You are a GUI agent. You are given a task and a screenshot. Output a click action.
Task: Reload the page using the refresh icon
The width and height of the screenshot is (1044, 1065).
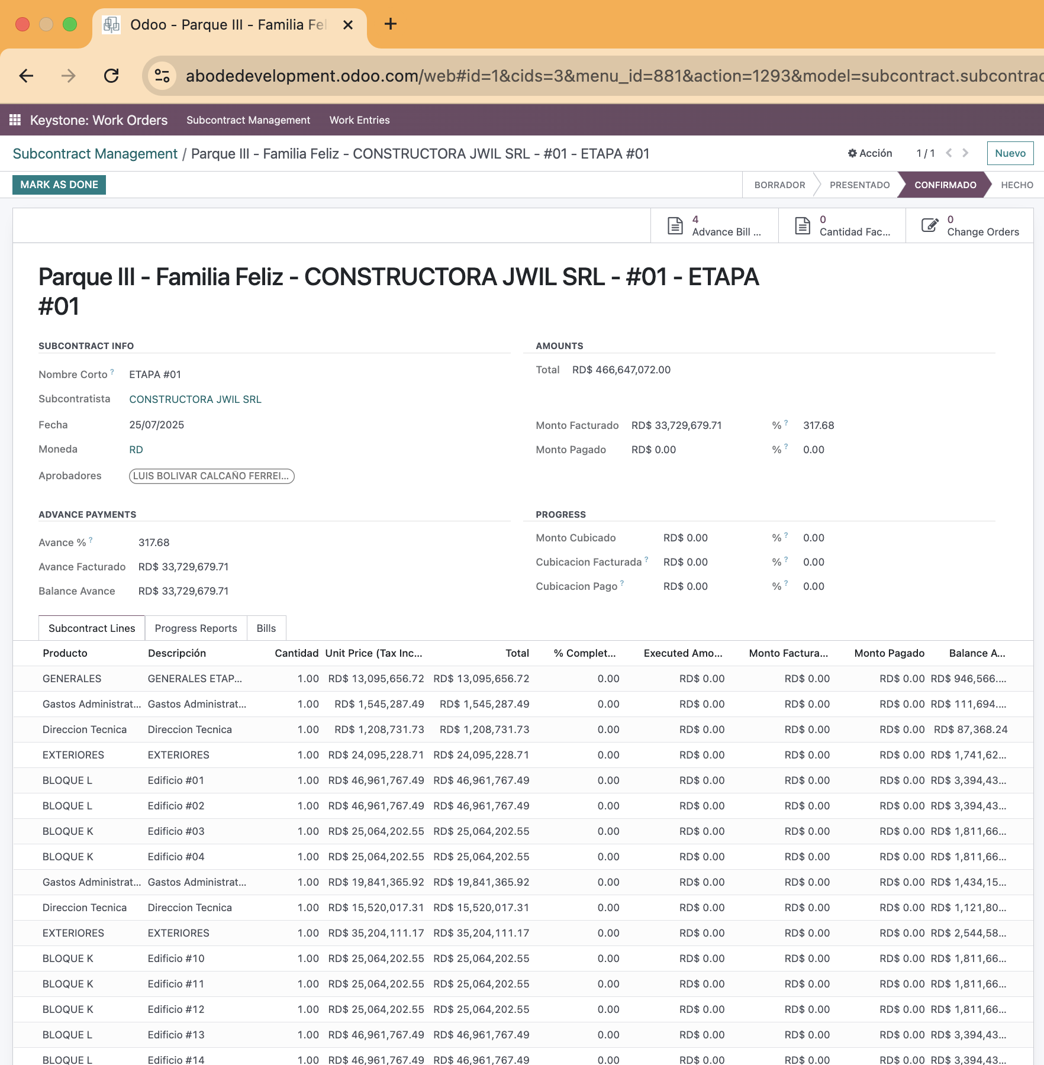point(112,76)
